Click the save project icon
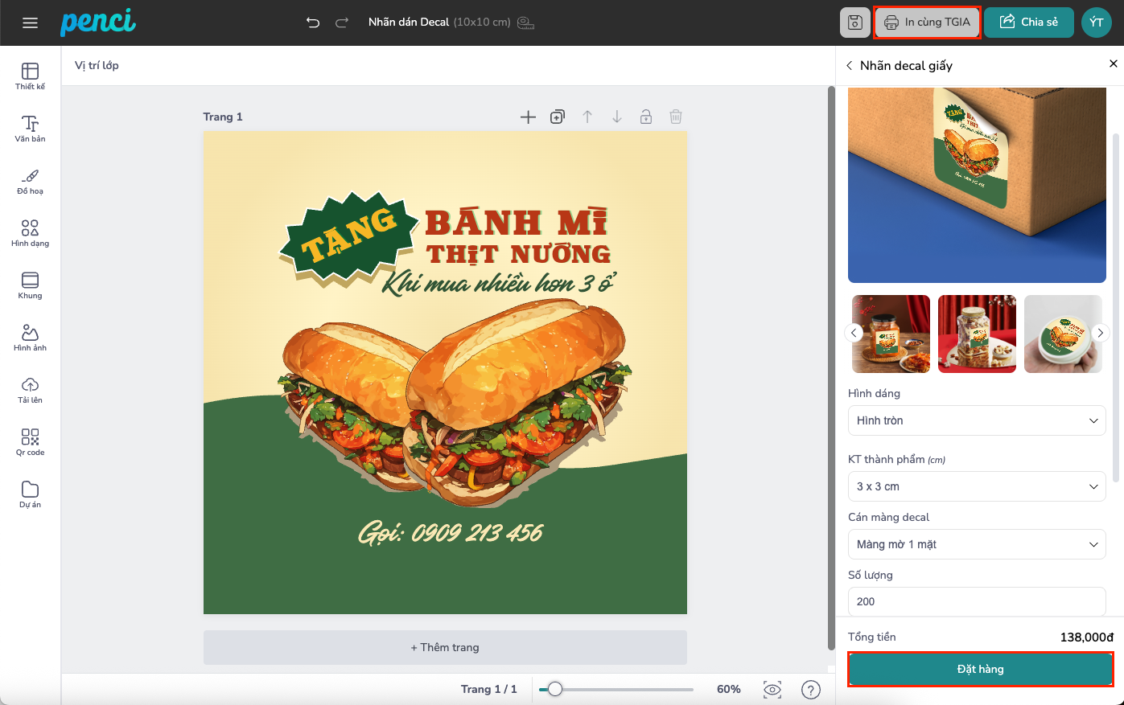 [x=854, y=23]
